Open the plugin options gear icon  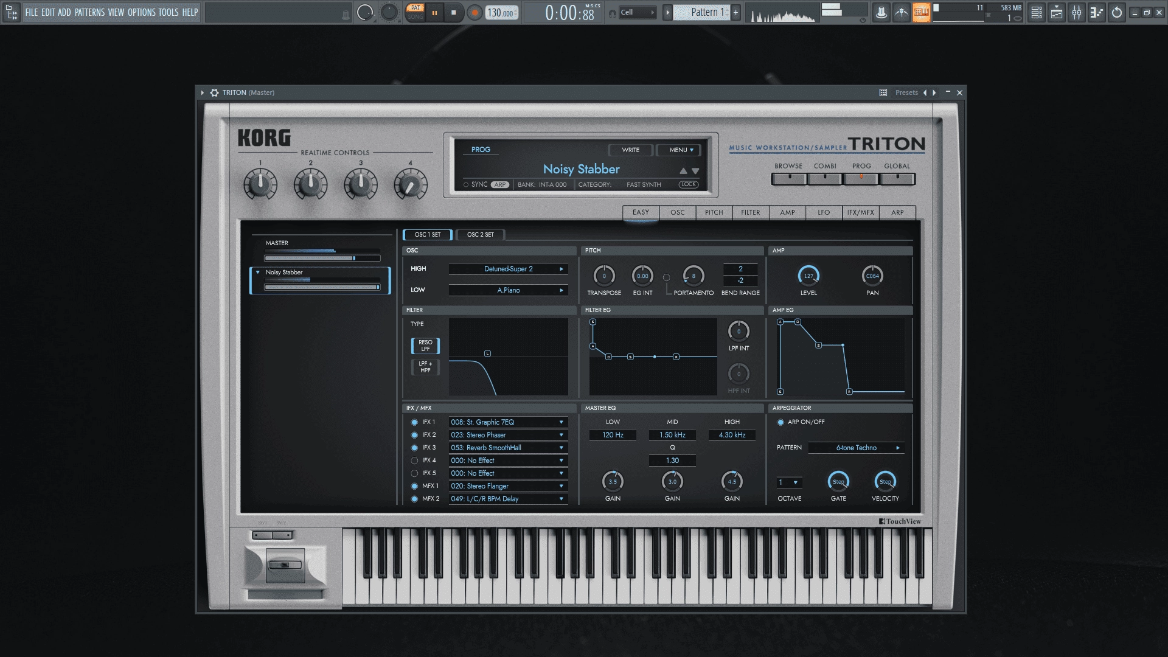coord(214,92)
